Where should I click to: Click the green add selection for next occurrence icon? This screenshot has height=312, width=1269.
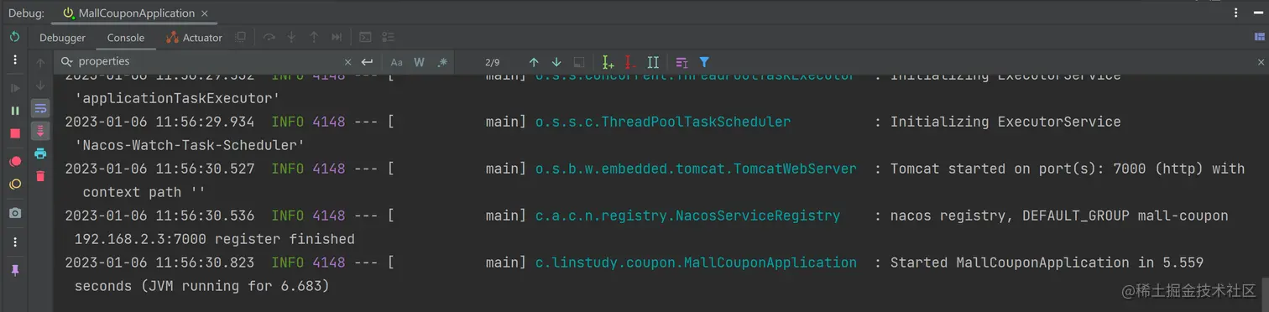coord(608,62)
